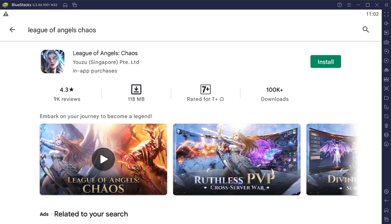Click the search magnifier icon
The image size is (391, 224).
(x=366, y=30)
